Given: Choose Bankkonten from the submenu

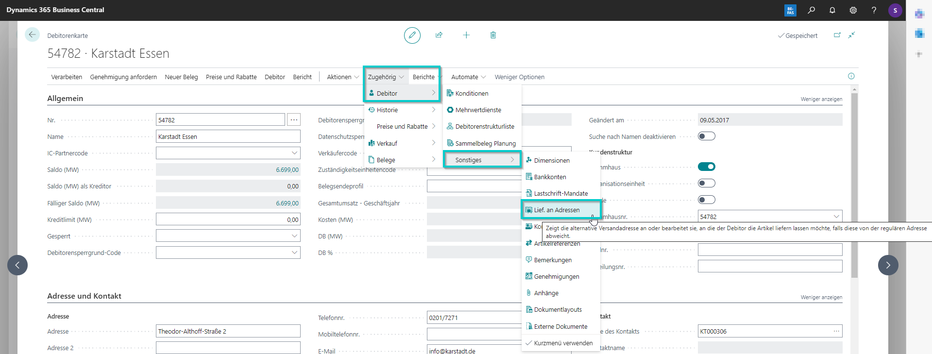Looking at the screenshot, I should (x=550, y=177).
